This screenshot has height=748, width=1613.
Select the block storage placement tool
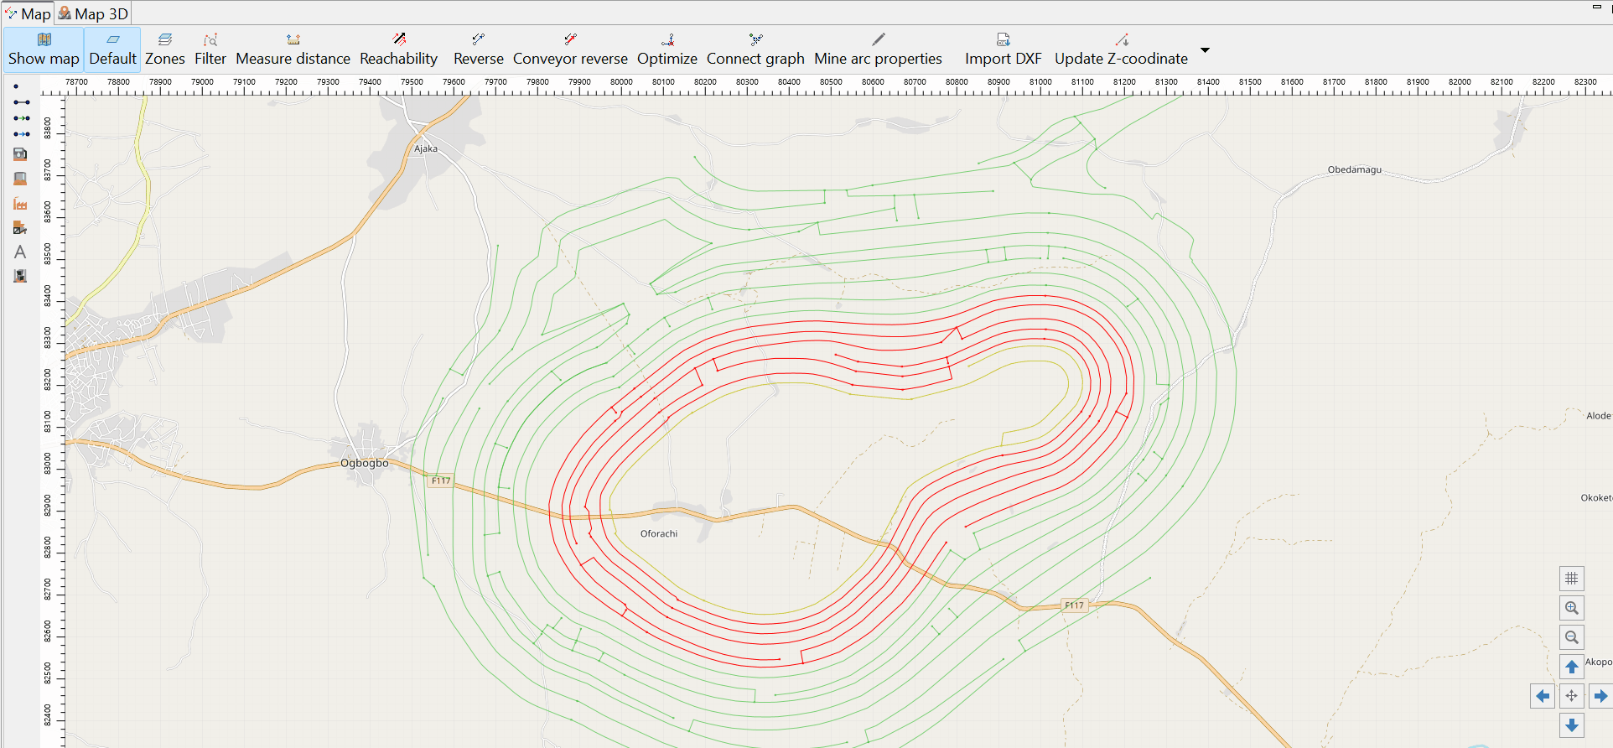coord(20,276)
